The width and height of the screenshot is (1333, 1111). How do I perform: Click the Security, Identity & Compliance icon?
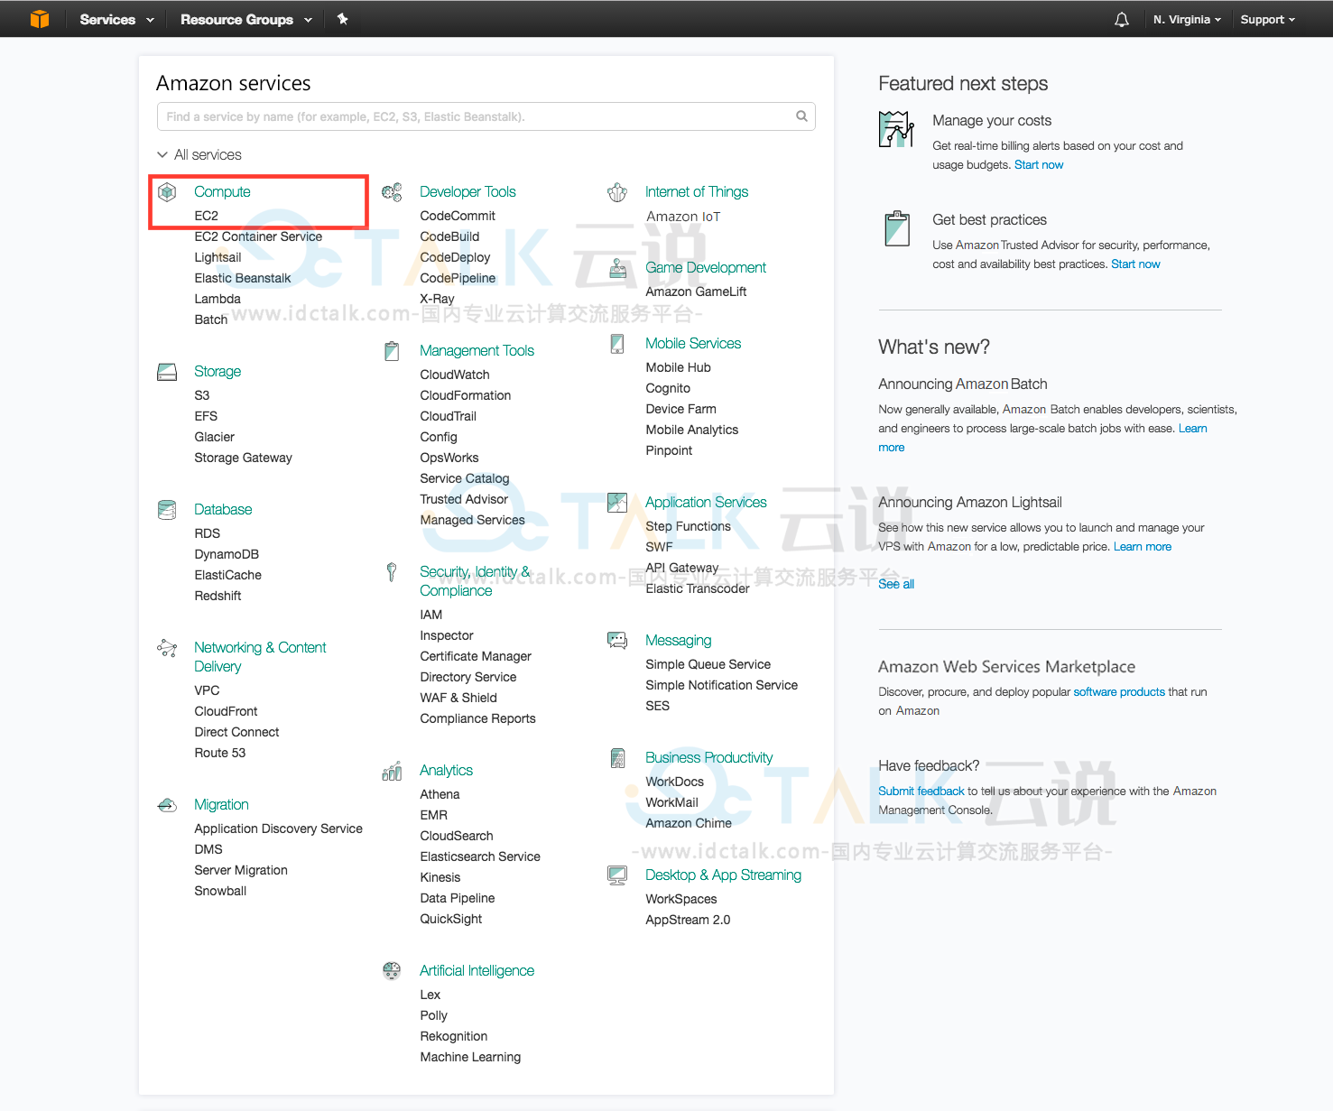tap(392, 572)
